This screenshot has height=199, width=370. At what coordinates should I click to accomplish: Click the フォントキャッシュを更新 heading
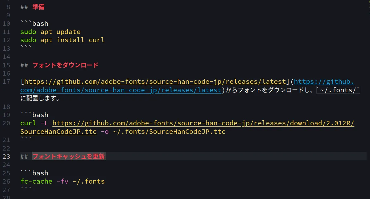click(x=69, y=156)
